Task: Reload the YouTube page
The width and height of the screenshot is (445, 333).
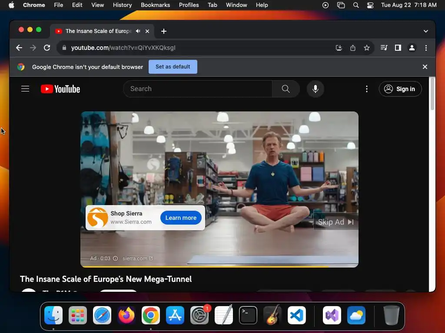Action: pyautogui.click(x=47, y=48)
